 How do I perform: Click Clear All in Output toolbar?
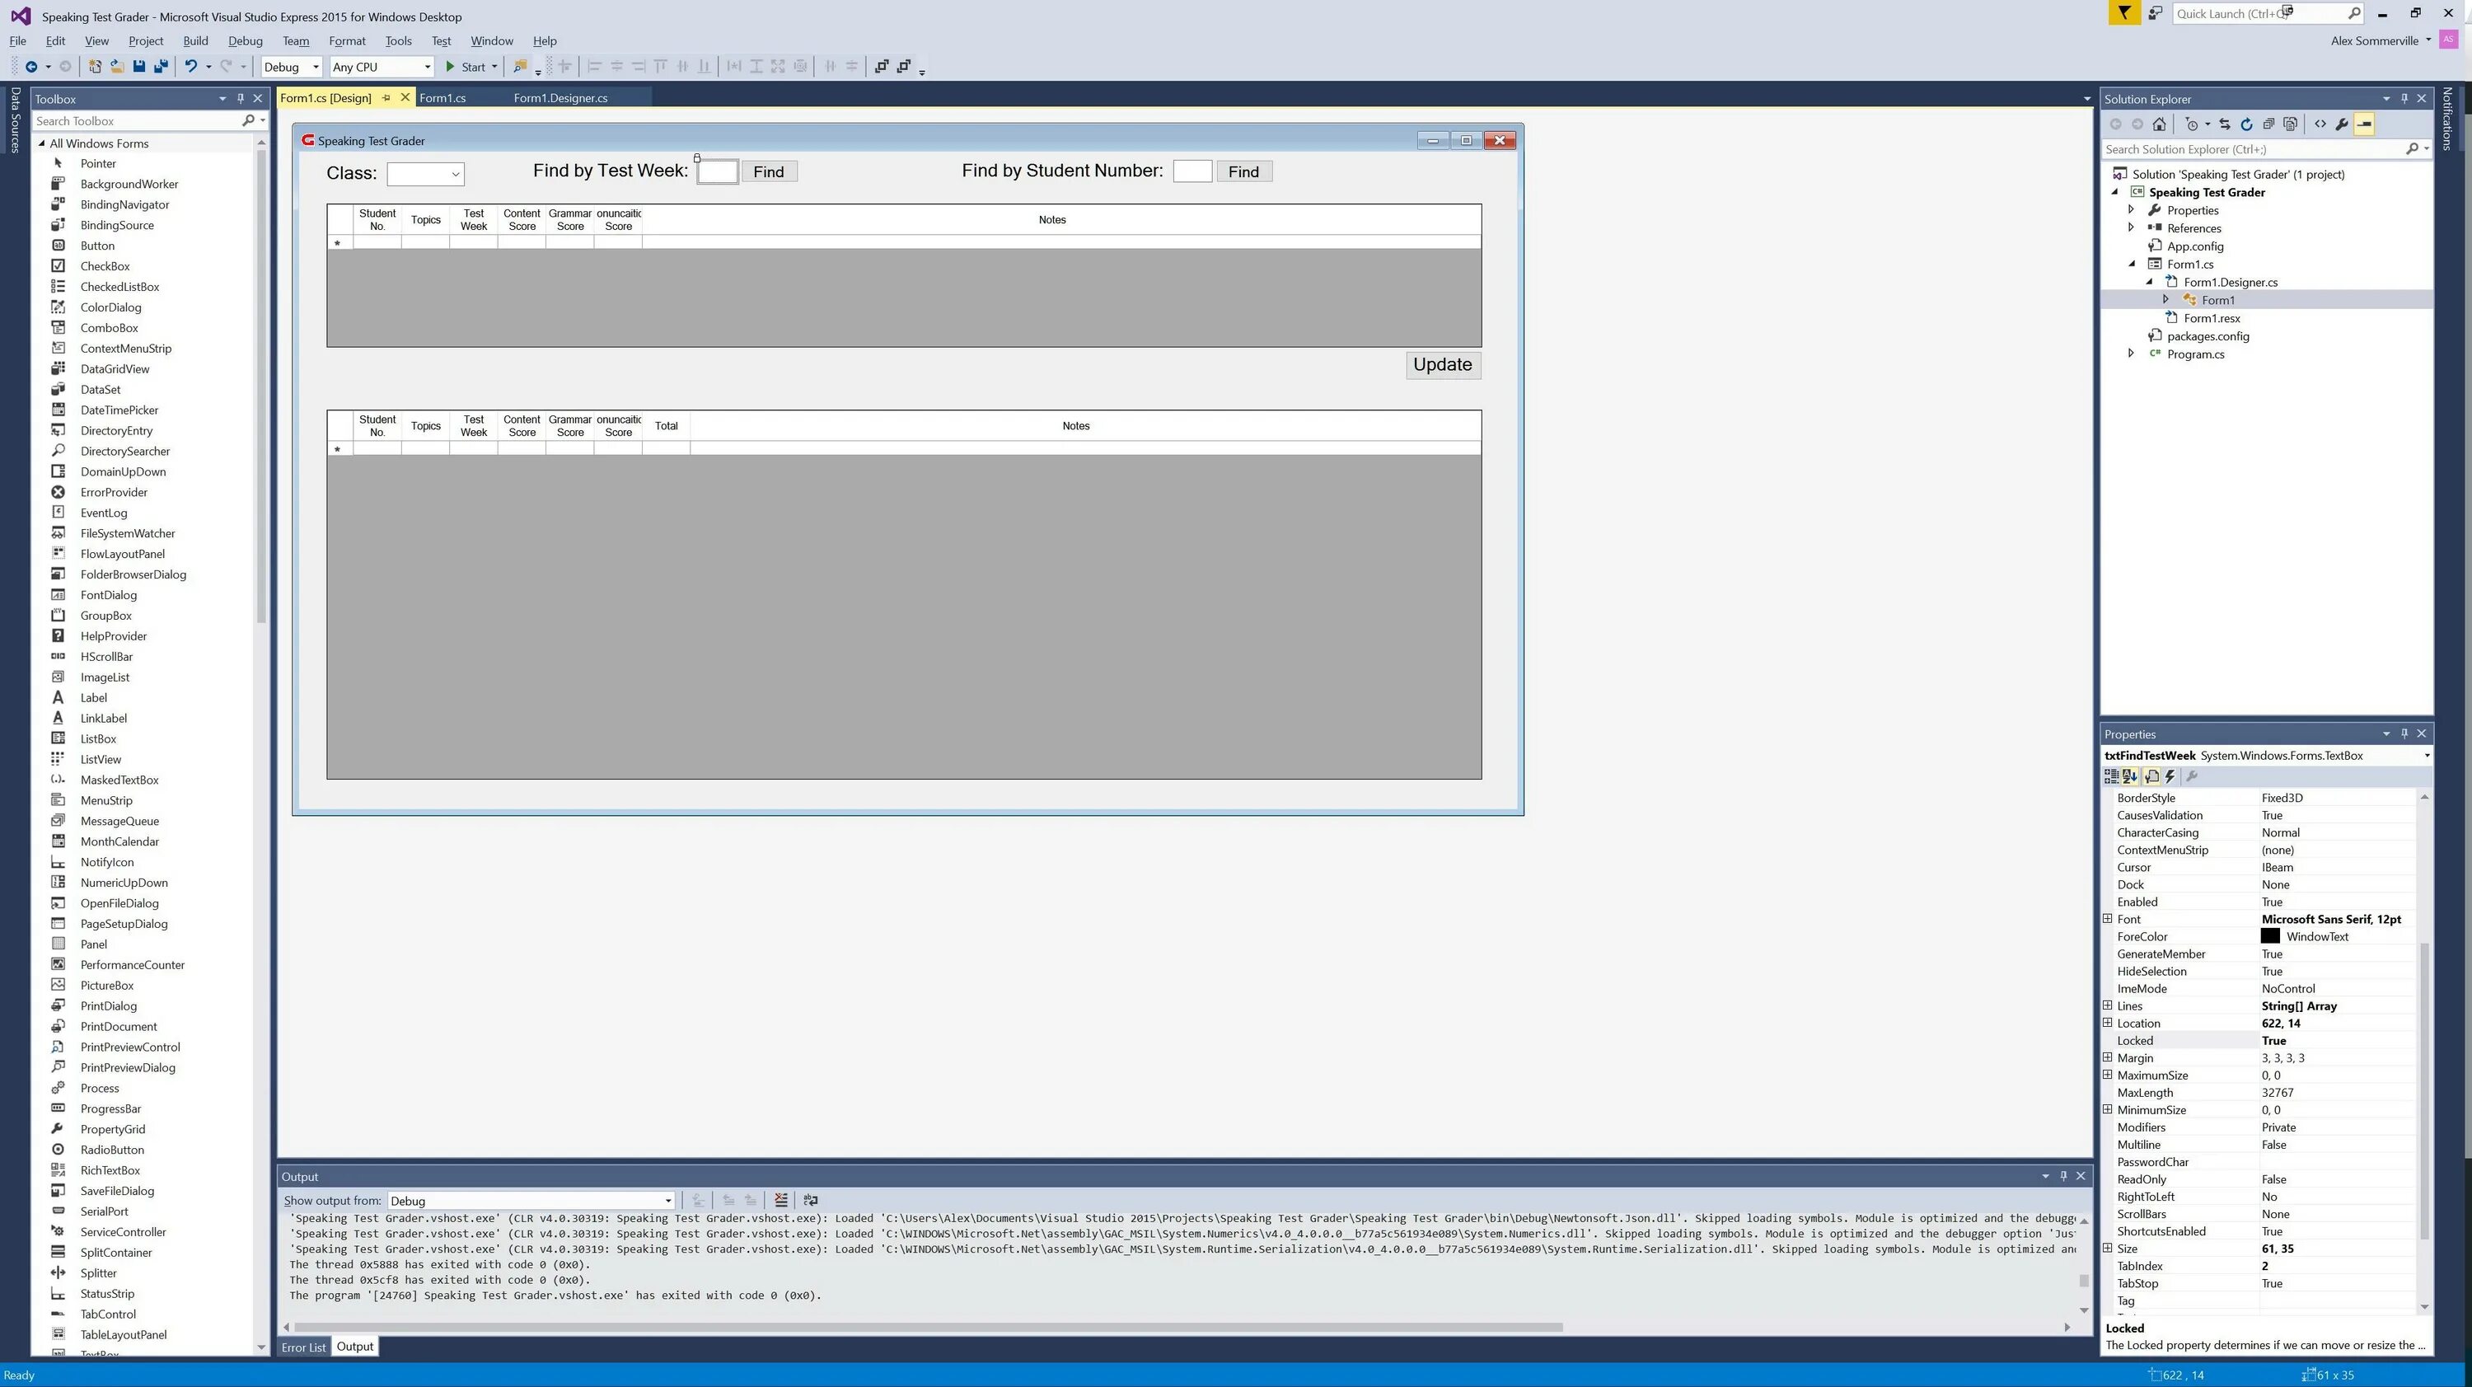[781, 1200]
